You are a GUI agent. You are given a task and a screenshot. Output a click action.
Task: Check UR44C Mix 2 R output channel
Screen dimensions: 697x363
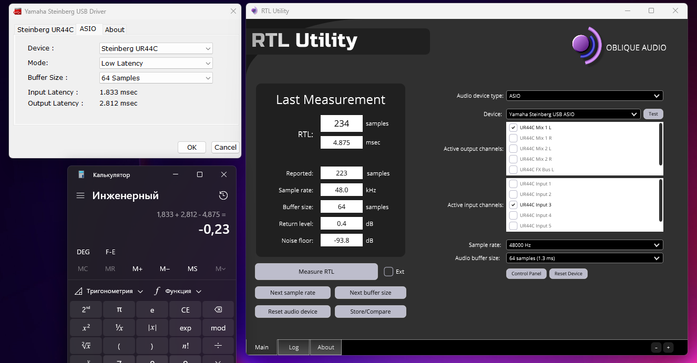point(514,159)
